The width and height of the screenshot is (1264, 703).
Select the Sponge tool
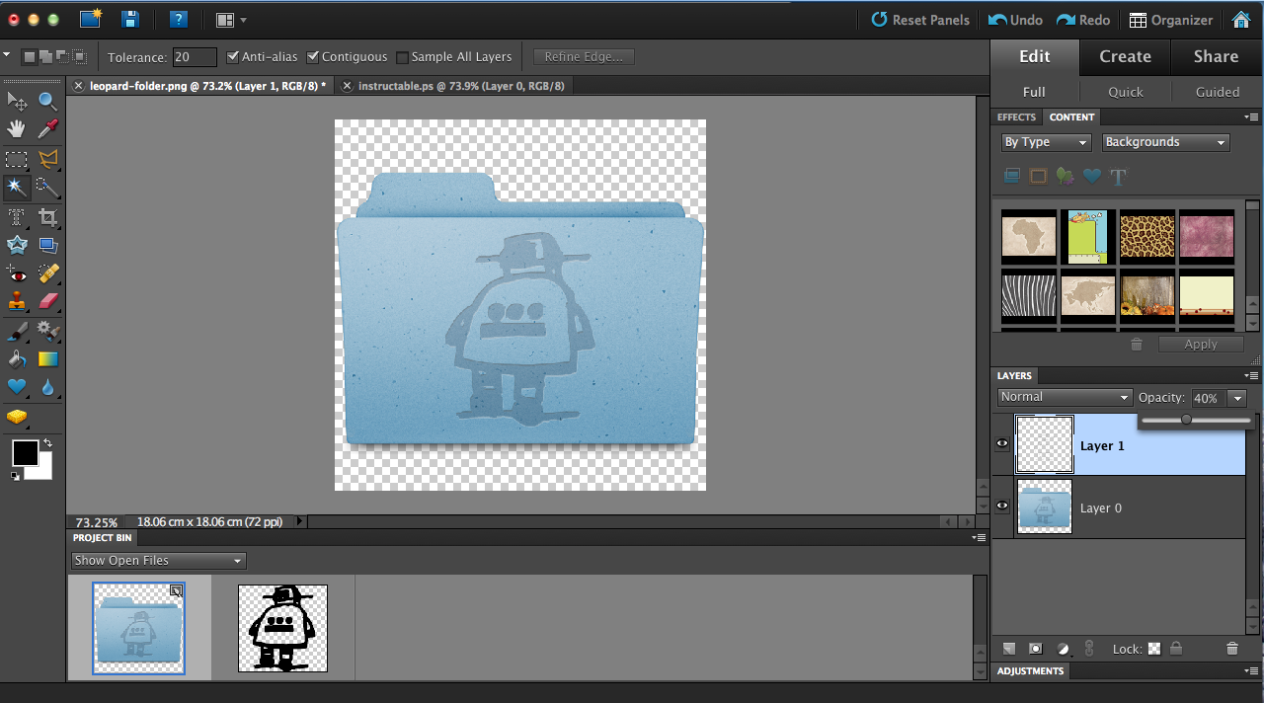coord(17,417)
